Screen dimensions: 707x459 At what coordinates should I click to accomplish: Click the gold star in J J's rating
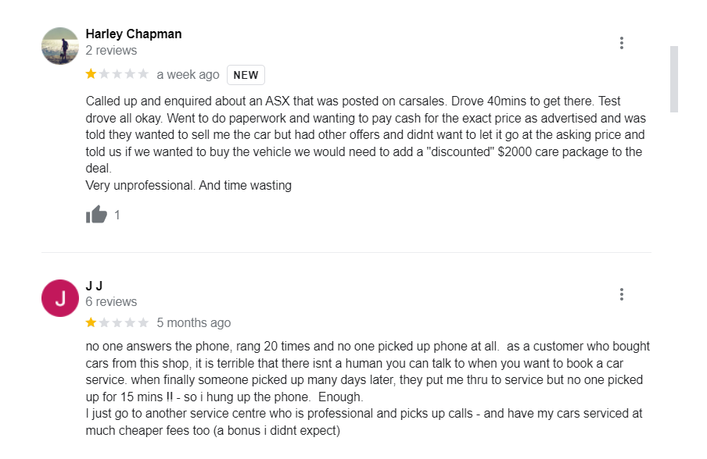pos(91,322)
